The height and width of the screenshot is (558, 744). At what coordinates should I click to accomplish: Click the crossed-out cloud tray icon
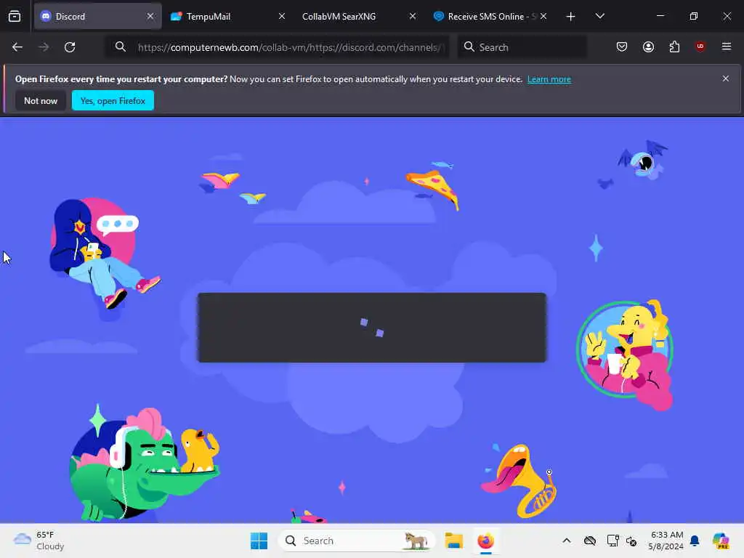point(590,541)
